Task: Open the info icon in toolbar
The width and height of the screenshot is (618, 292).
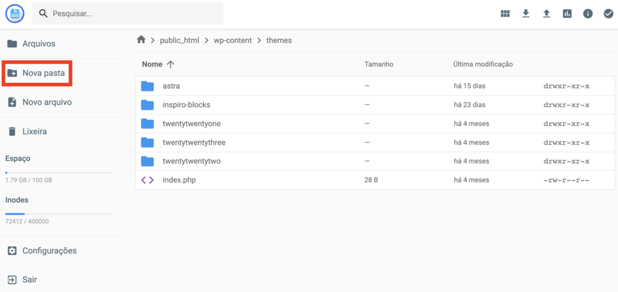Action: (x=588, y=14)
